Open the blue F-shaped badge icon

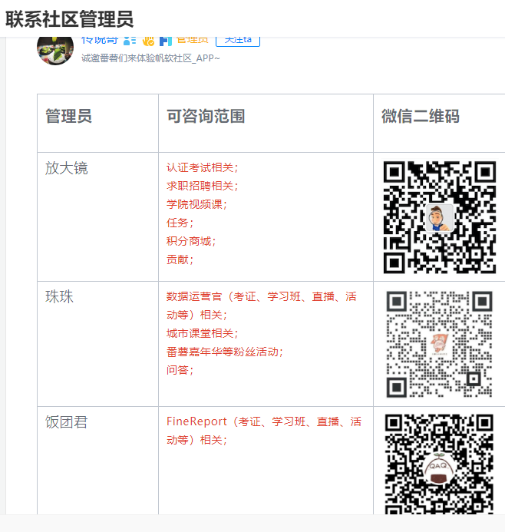tap(166, 41)
